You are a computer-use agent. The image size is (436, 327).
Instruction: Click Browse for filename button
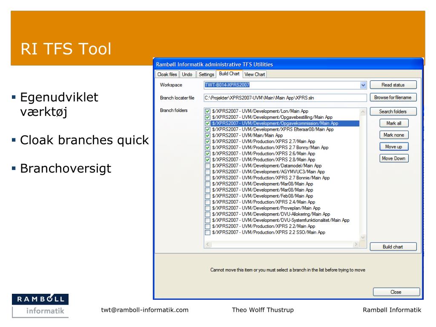click(x=393, y=98)
